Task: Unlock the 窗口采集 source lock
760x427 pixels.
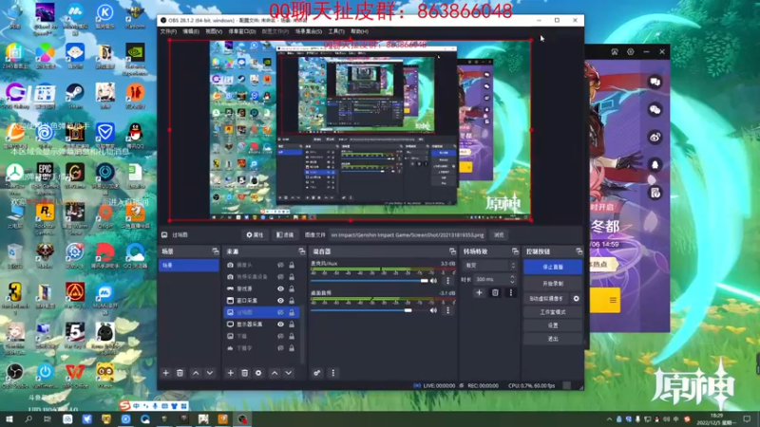Action: point(292,301)
